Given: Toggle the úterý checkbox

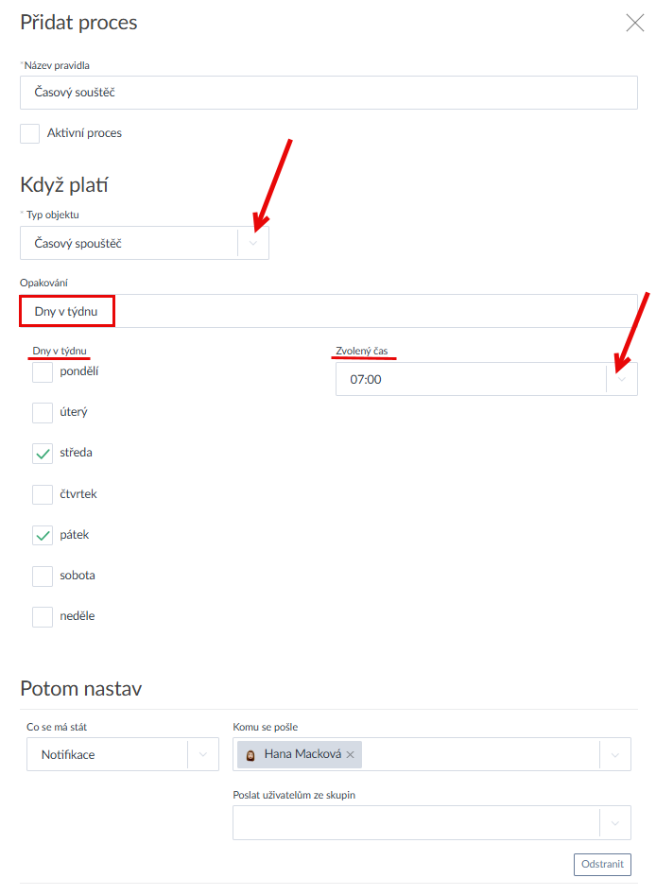Looking at the screenshot, I should pos(43,413).
